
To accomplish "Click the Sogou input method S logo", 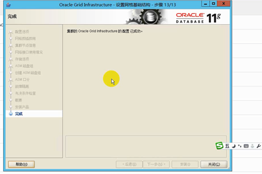I will tap(219, 146).
